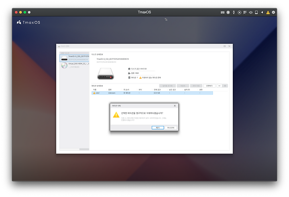Click the red macOS close button

(16, 12)
